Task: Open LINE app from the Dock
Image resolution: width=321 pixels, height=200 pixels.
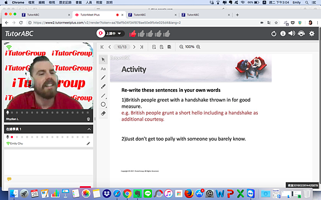Action: pyautogui.click(x=148, y=194)
